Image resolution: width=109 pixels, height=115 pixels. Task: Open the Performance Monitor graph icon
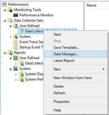(x=16, y=15)
